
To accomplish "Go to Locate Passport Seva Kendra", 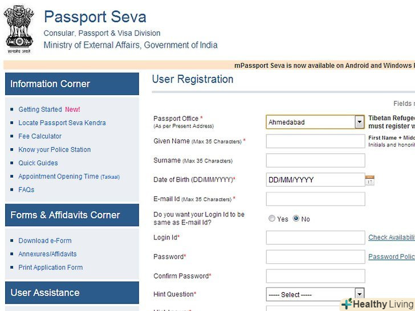I will [x=62, y=122].
